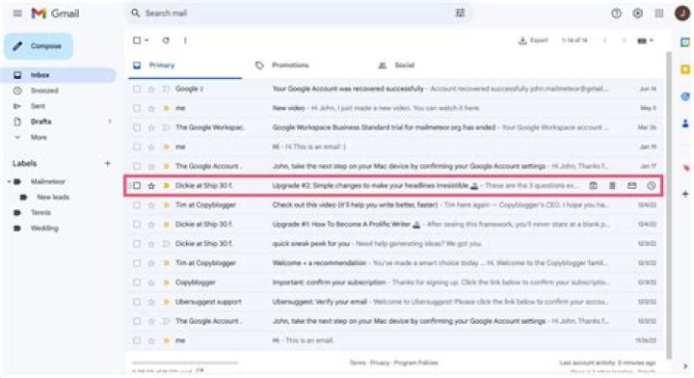The image size is (694, 378).
Task: Select the Google Workspace trial email checkbox
Action: click(137, 127)
